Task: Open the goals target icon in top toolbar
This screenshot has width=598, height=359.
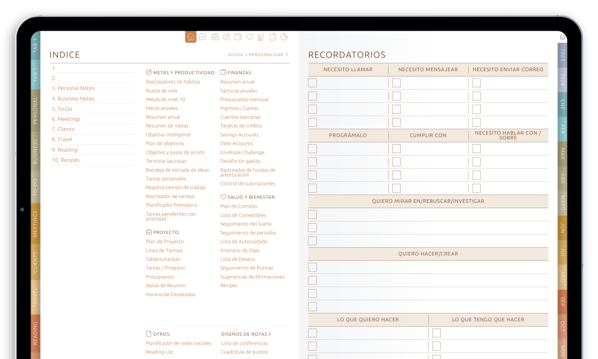Action: point(227,37)
